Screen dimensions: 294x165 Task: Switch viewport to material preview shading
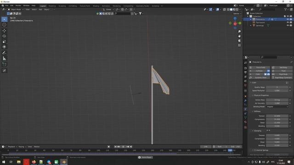[x=234, y=9]
